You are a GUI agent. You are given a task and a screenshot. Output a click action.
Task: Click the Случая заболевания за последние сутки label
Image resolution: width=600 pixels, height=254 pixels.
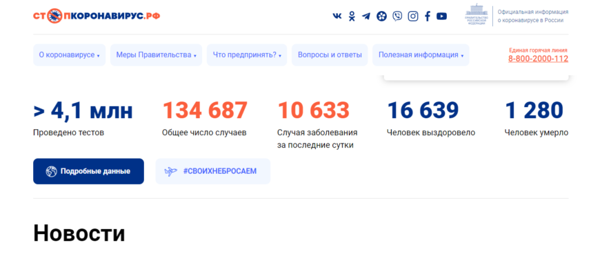click(x=317, y=139)
